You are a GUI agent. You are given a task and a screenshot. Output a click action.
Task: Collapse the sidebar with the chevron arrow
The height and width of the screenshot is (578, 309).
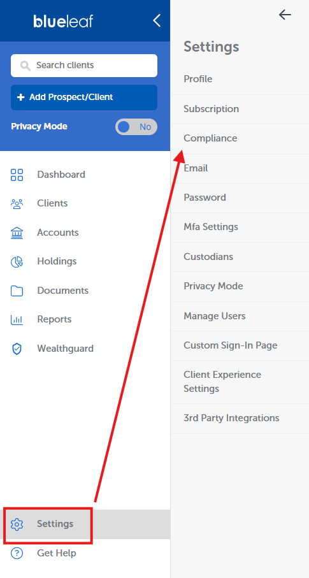click(x=157, y=20)
